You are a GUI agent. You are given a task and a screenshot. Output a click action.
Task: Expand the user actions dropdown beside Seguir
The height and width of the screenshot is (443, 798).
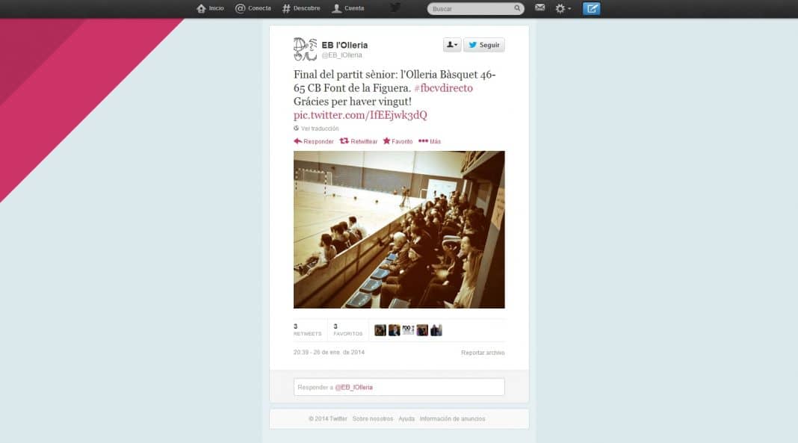(x=452, y=45)
